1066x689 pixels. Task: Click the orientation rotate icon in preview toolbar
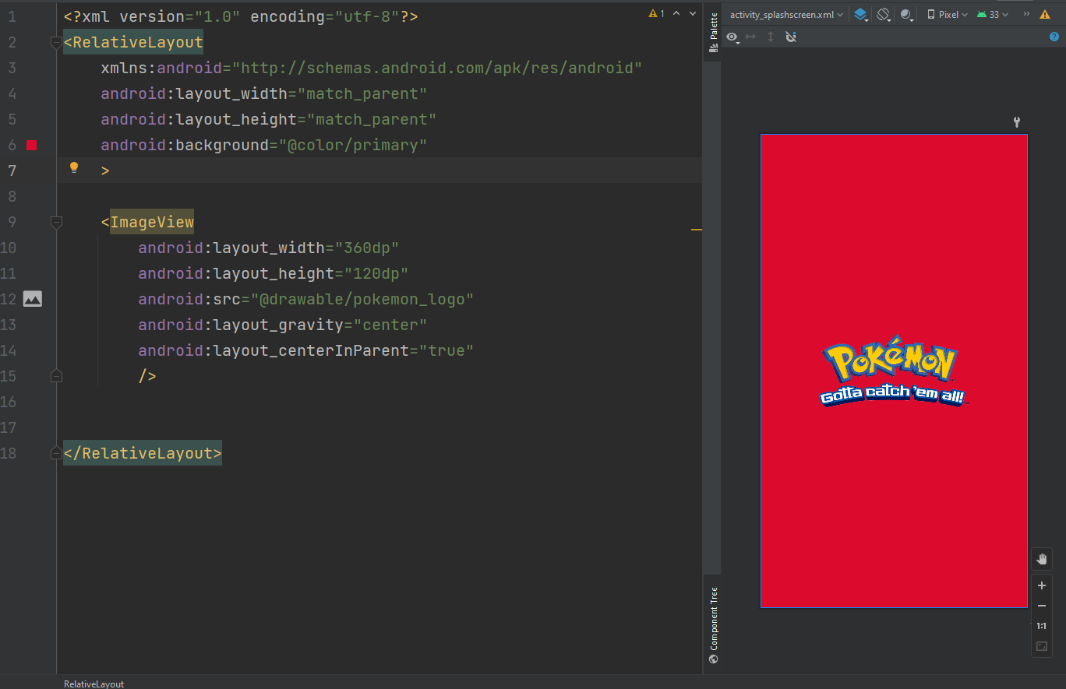click(884, 15)
